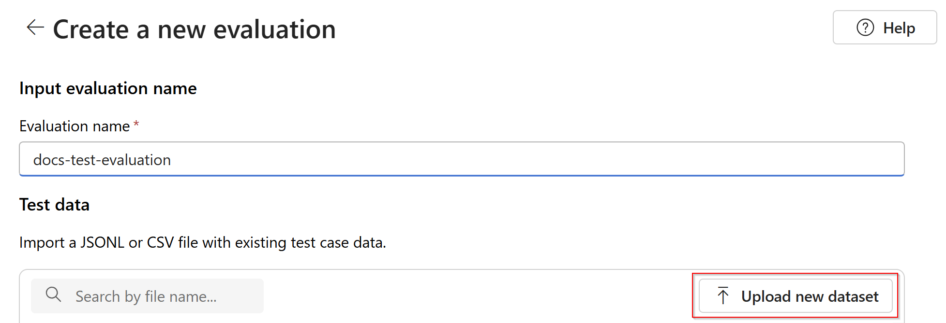The width and height of the screenshot is (946, 323).
Task: Click empty area inside the dataset panel
Action: (479, 296)
